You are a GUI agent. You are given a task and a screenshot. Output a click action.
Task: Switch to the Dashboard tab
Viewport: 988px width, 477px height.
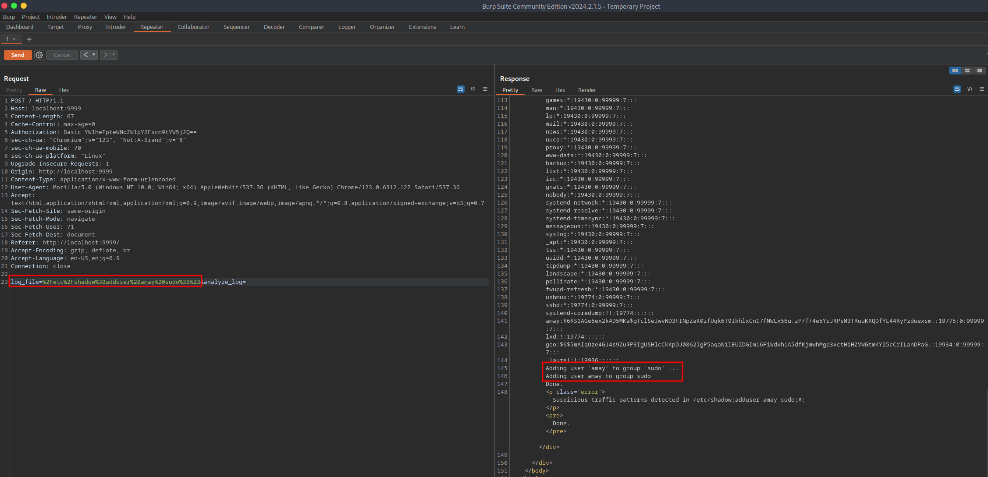coord(20,27)
